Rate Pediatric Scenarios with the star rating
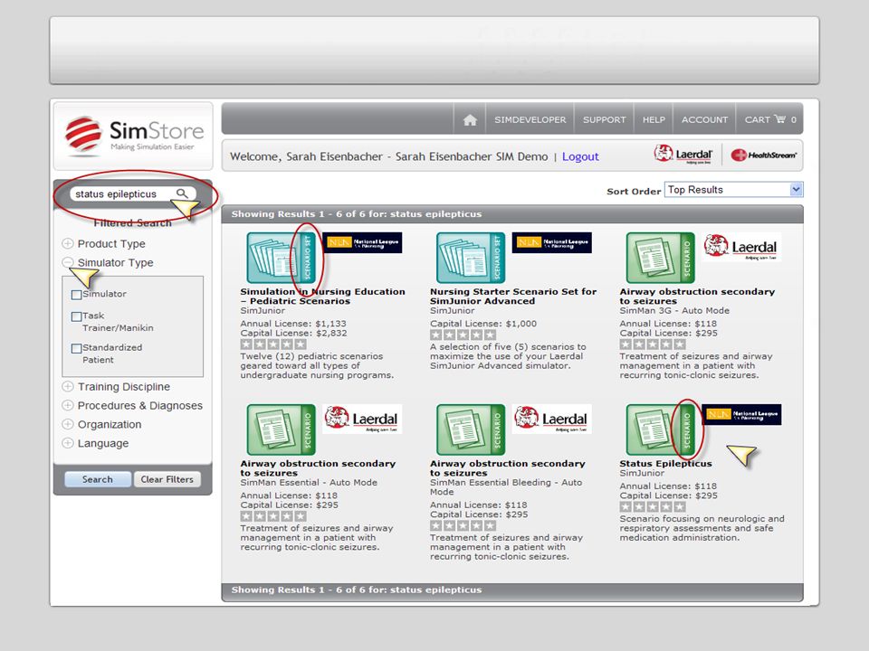 click(x=273, y=344)
